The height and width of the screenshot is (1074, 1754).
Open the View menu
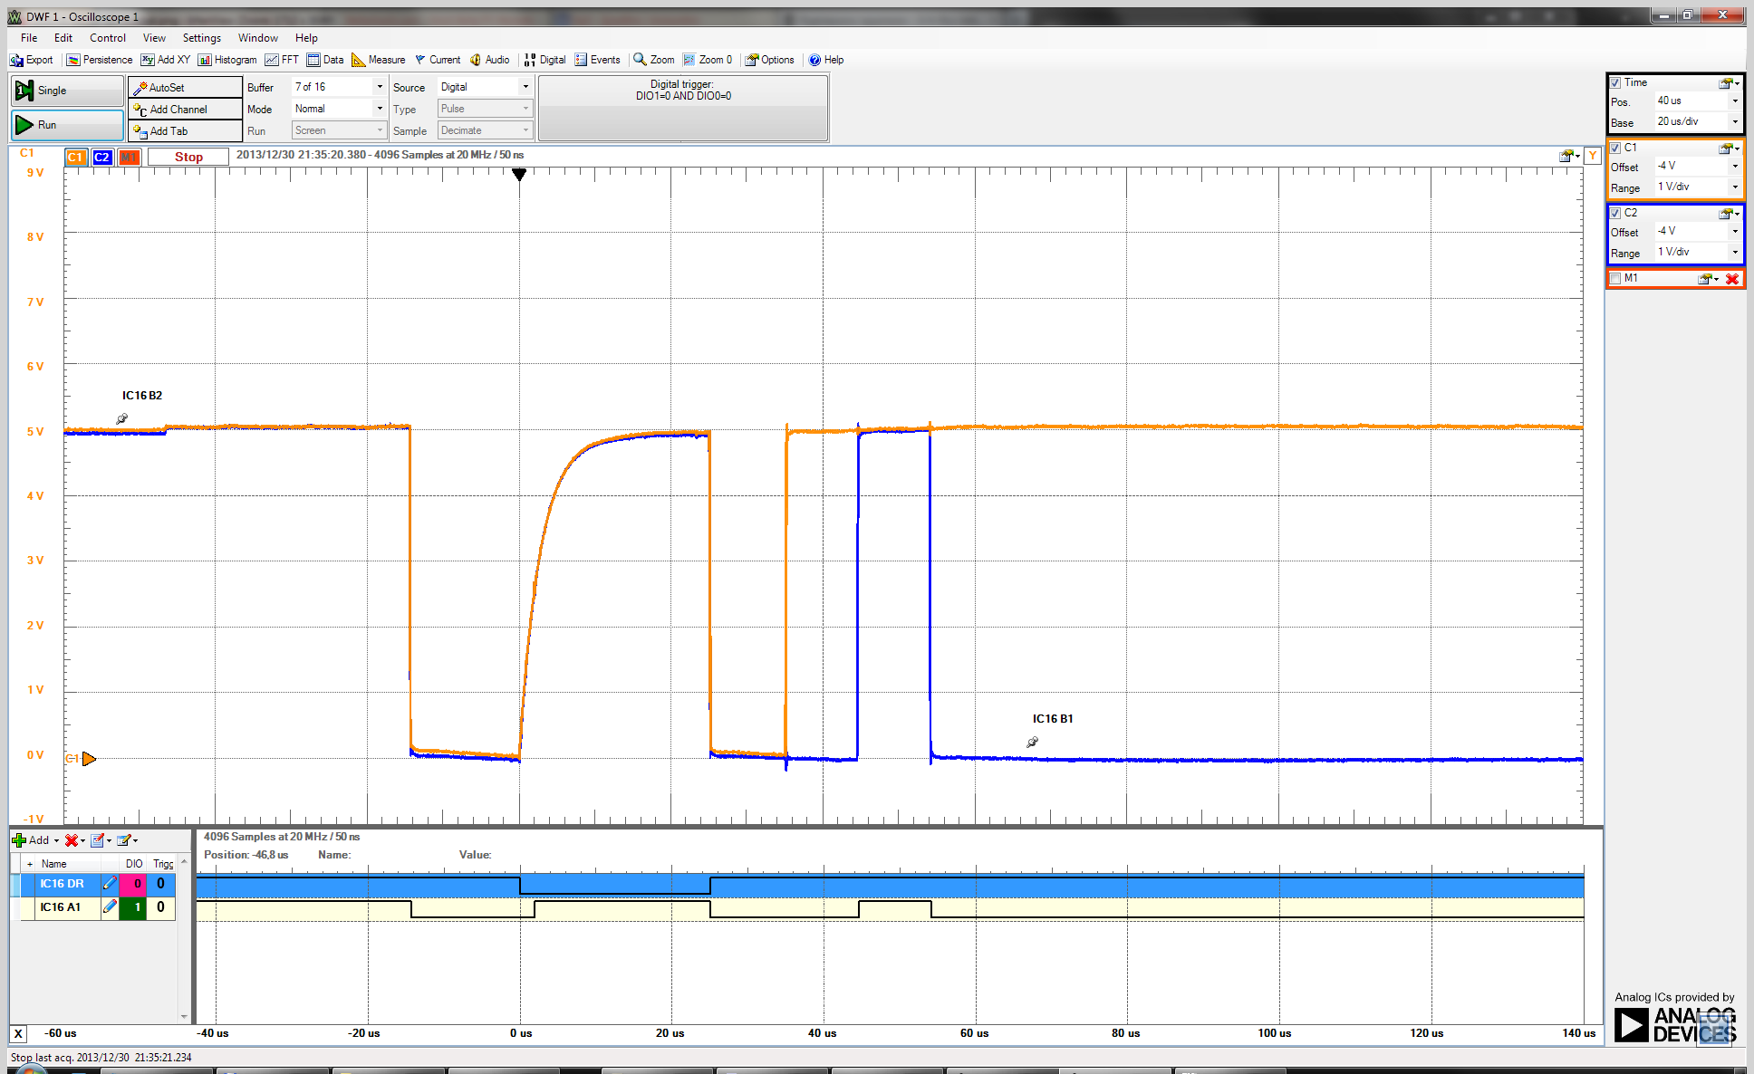154,38
